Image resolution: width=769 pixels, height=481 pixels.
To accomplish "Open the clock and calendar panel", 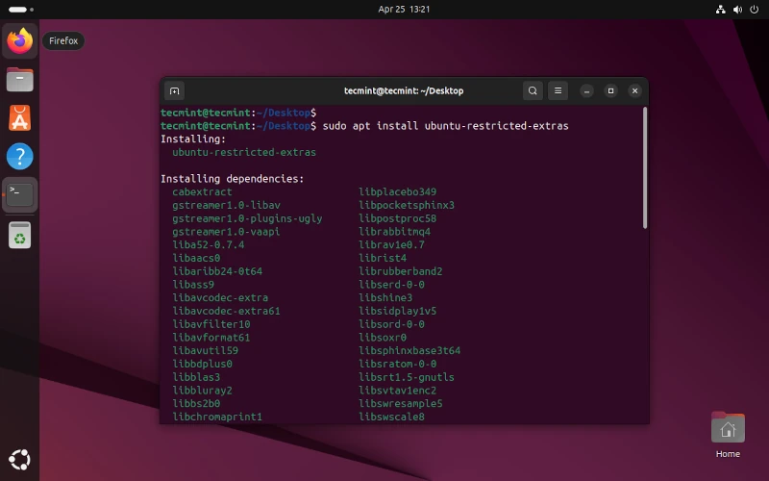I will 404,9.
